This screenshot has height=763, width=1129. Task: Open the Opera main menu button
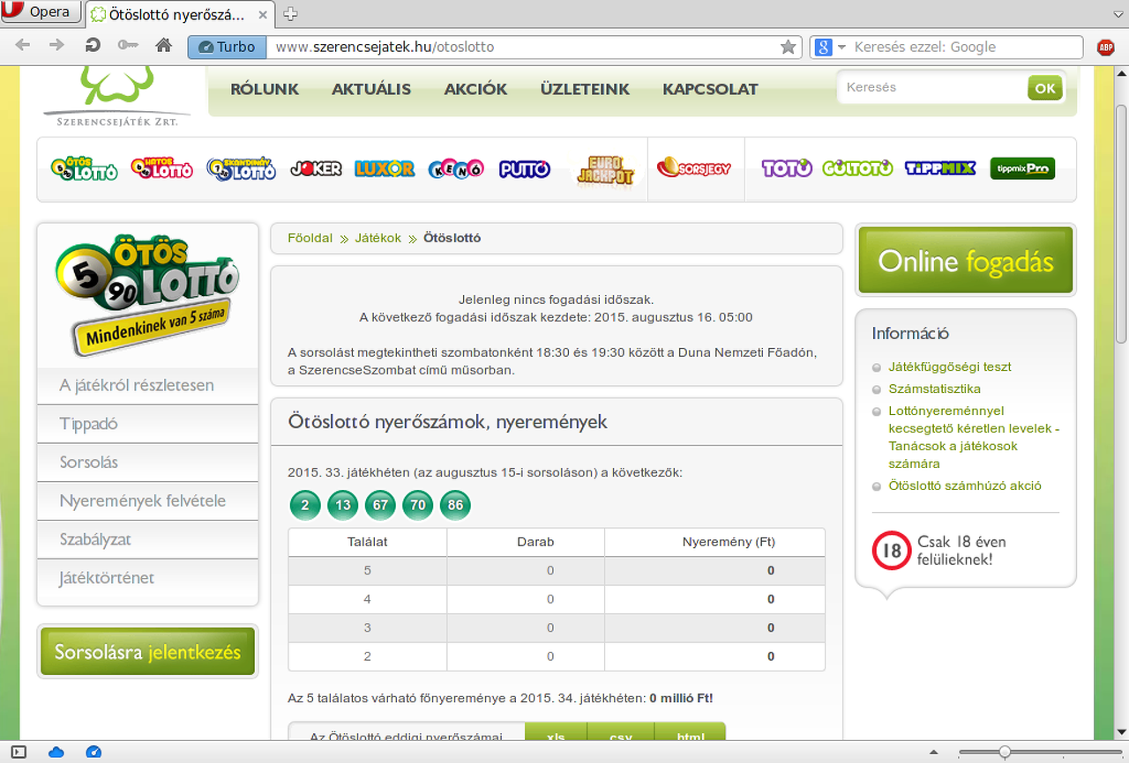click(x=41, y=12)
